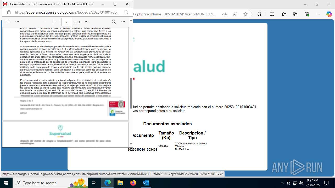Click the popup address bar URL

[x=67, y=12]
